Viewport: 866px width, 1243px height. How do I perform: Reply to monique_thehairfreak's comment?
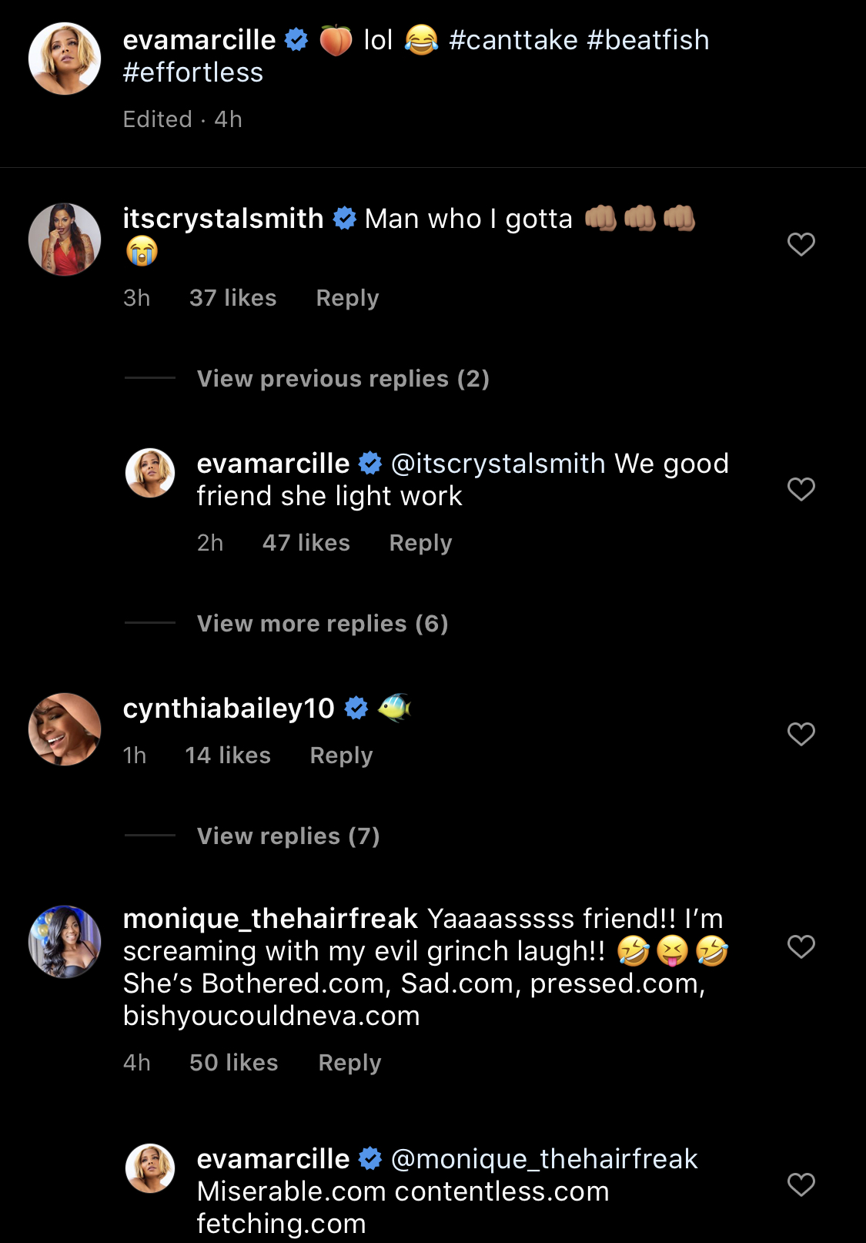349,1063
